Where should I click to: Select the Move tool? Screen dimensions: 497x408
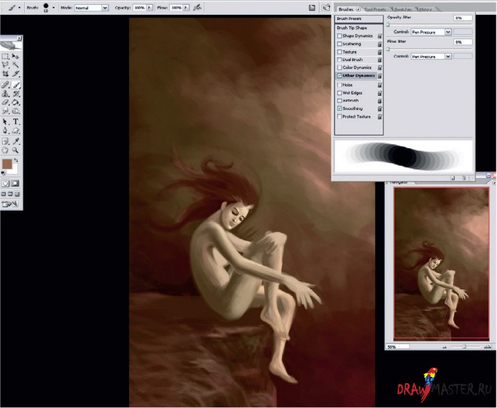tap(16, 56)
